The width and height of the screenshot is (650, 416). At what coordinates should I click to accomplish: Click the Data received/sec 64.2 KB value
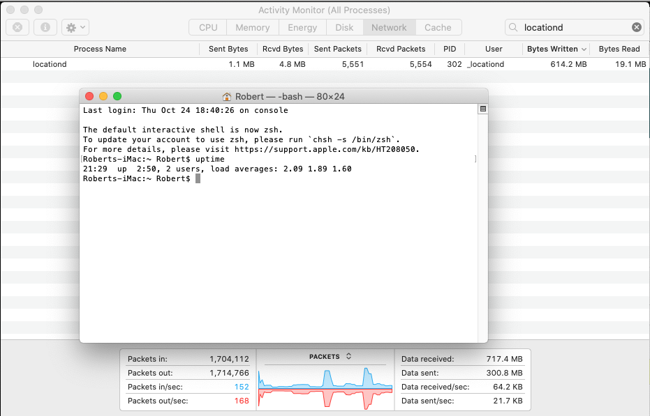(x=508, y=387)
